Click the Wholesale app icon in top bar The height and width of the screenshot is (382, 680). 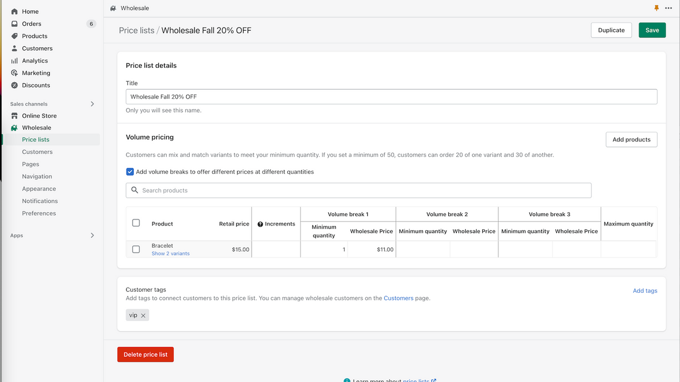[x=113, y=8]
